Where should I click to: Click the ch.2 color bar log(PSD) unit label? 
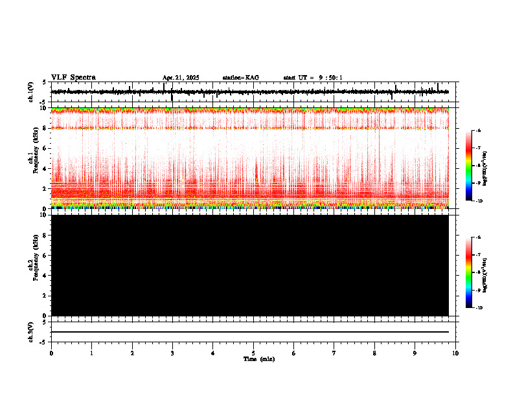[x=485, y=275]
